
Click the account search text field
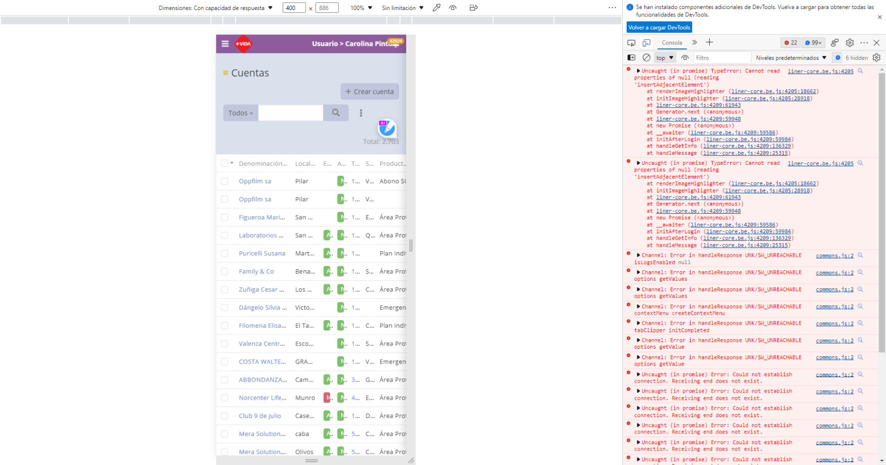(x=291, y=113)
